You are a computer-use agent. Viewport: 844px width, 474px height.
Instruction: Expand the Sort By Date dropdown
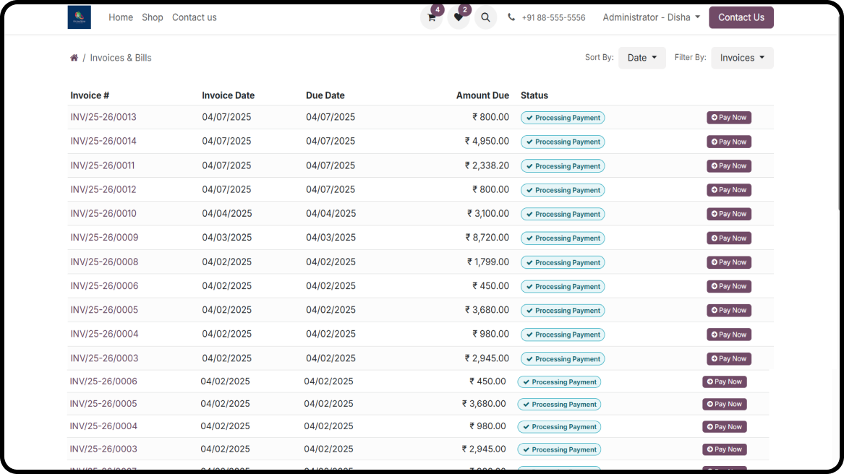(641, 58)
